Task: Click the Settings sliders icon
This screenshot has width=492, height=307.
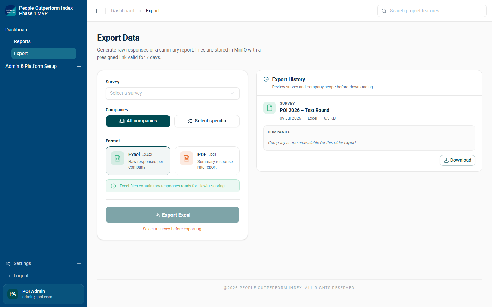Action: 8,264
